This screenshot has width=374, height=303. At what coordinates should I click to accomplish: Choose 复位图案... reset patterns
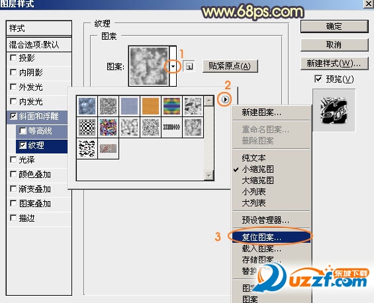tap(271, 237)
